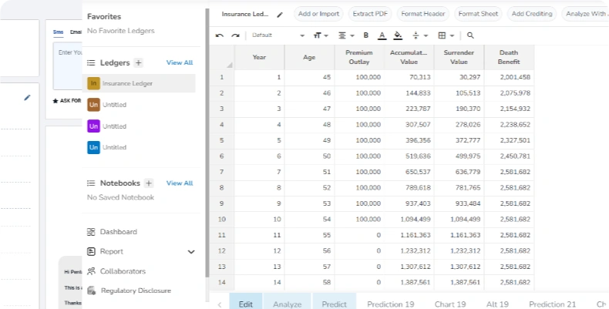Screen dimensions: 609x309
Task: Click the redo arrow icon
Action: coord(235,35)
